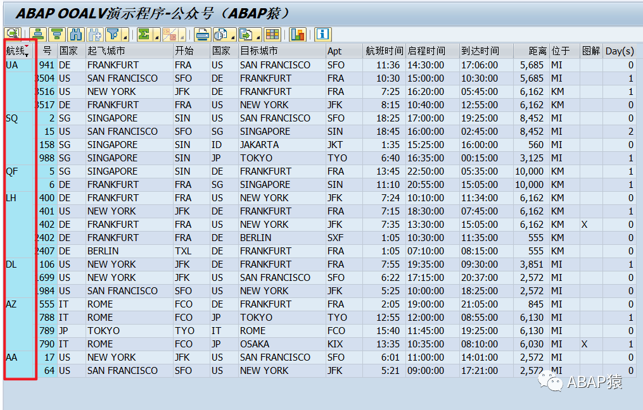
Task: Select the AA airline cell
Action: [19, 357]
